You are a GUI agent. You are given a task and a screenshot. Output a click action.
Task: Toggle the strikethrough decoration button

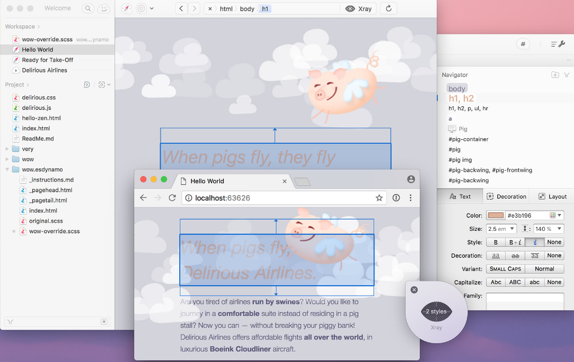click(x=515, y=256)
